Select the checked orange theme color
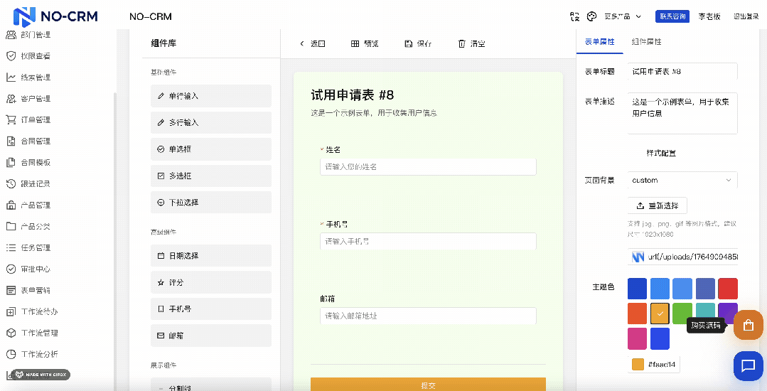Screen dimensions: 767x391 click(660, 314)
